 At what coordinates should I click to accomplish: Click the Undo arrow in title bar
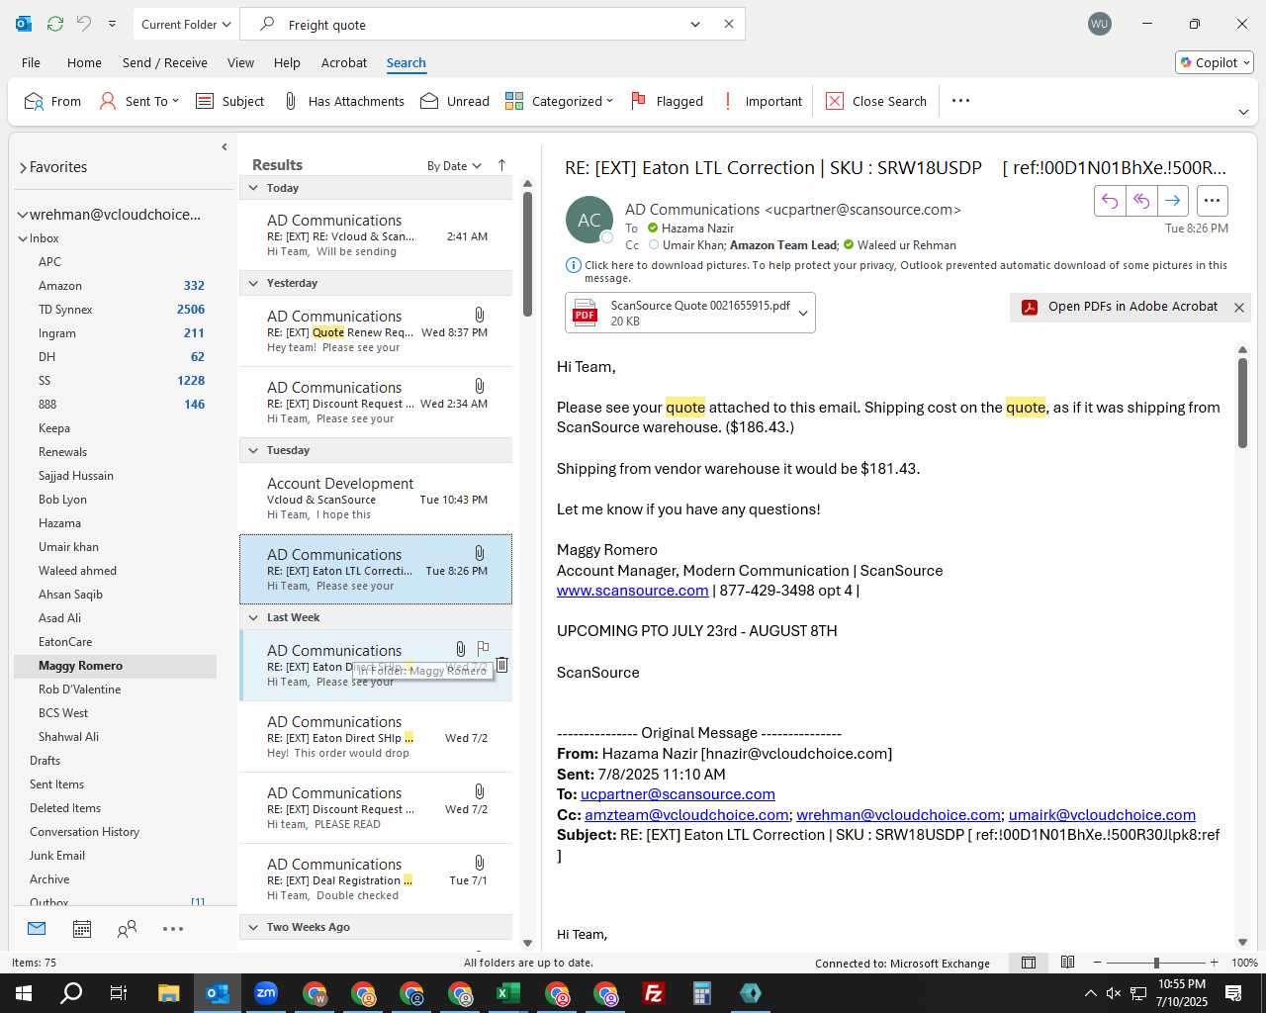(x=84, y=24)
